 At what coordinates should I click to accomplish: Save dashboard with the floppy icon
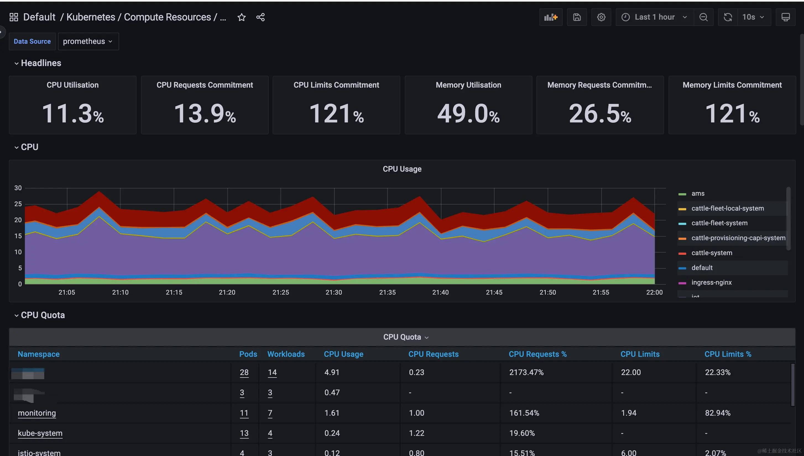[577, 17]
